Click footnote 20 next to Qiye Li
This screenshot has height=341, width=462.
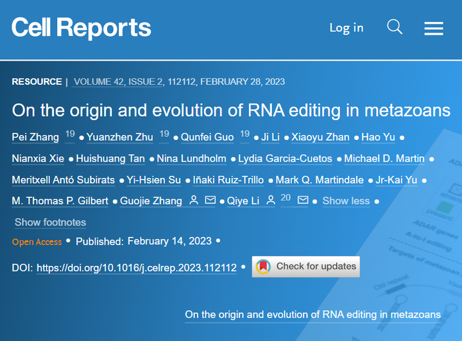coord(286,198)
